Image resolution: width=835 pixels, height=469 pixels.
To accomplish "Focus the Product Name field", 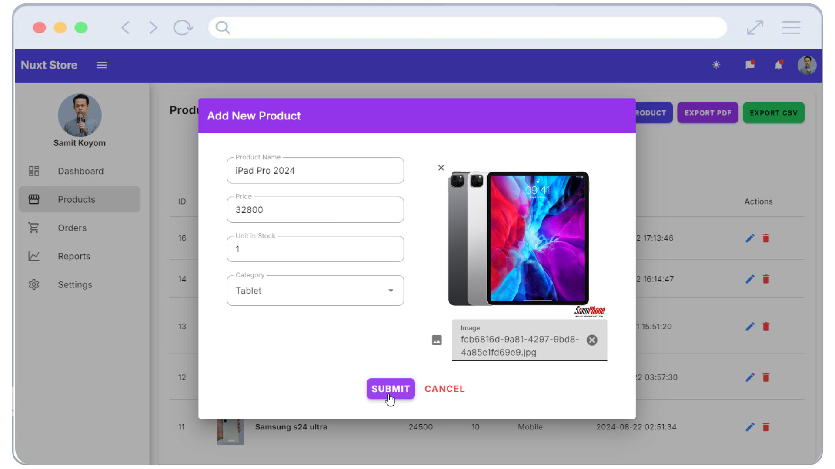I will tap(315, 171).
